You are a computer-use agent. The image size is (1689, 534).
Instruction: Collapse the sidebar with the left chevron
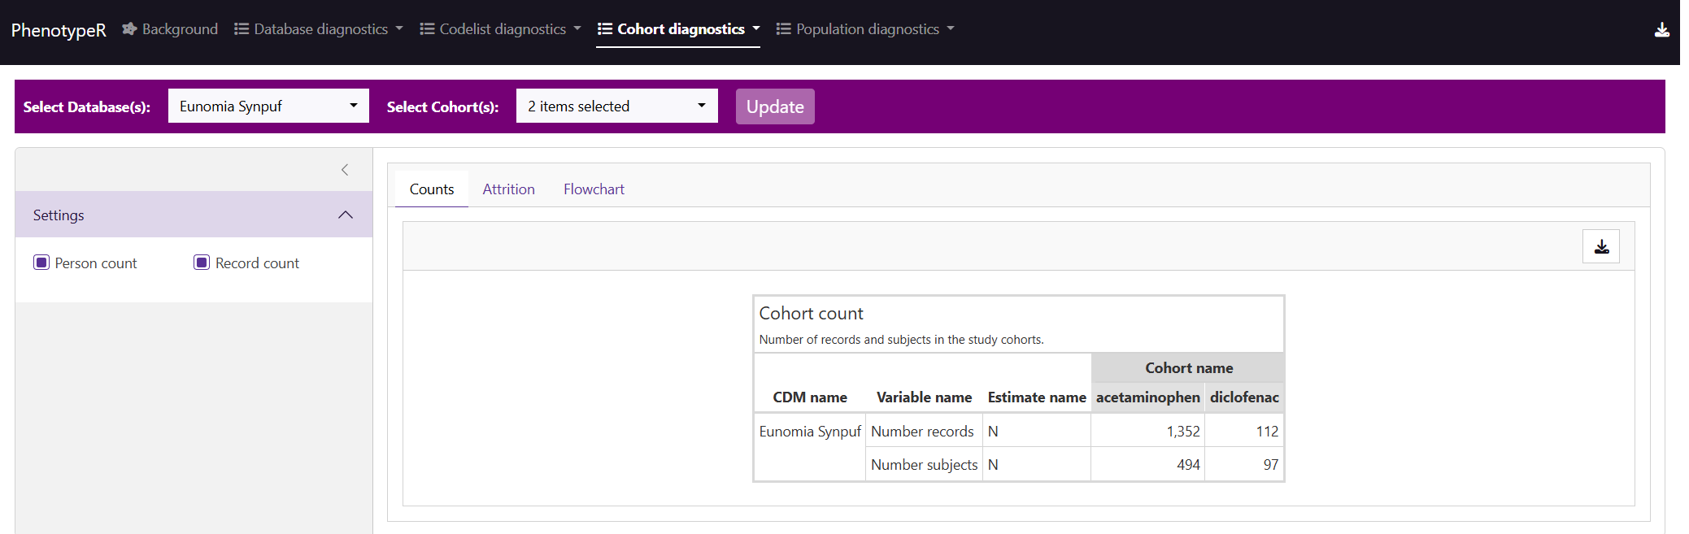345,170
